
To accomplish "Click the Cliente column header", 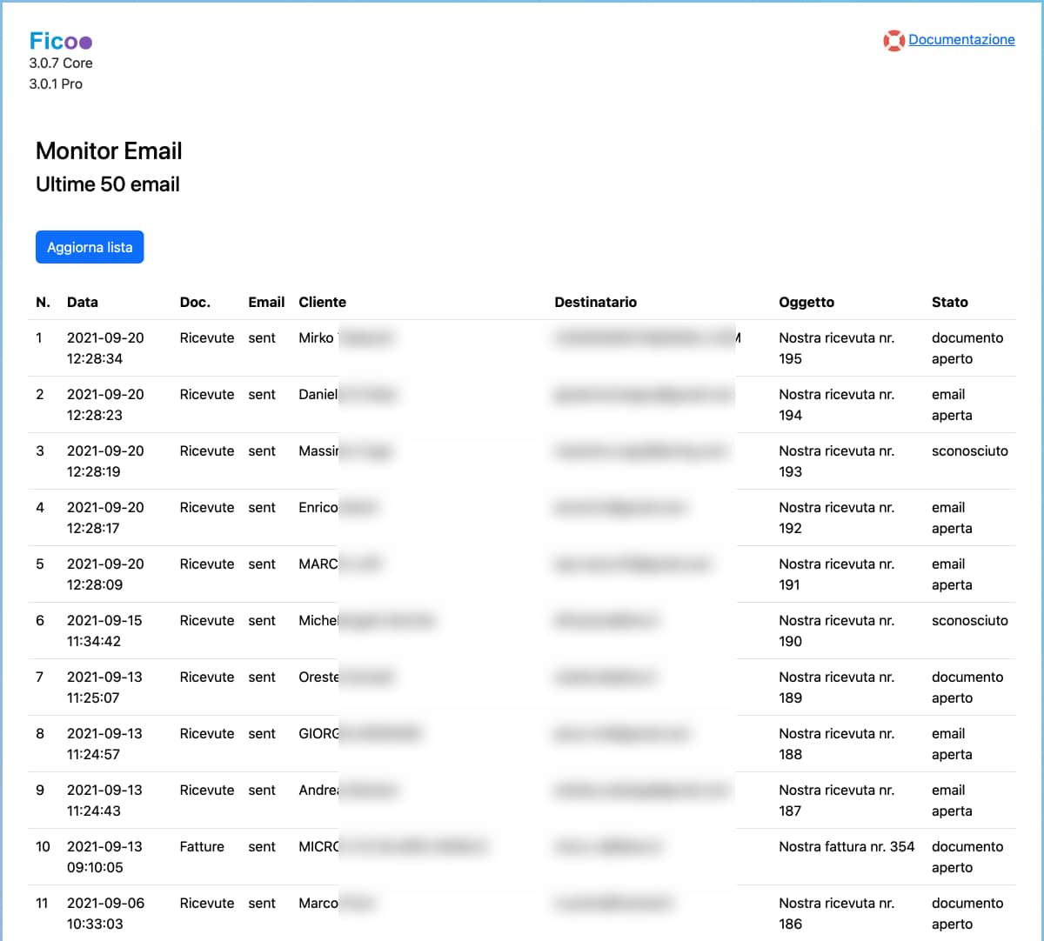I will [x=322, y=303].
